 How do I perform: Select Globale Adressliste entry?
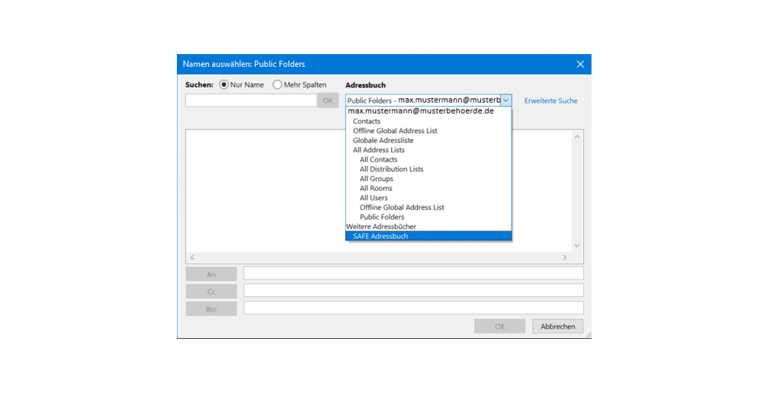(x=383, y=140)
